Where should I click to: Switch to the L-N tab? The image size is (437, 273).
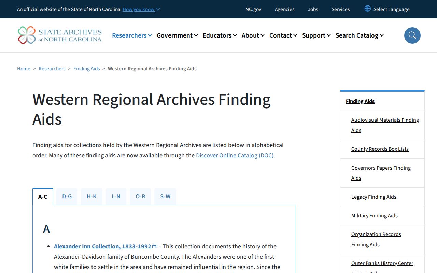click(116, 196)
